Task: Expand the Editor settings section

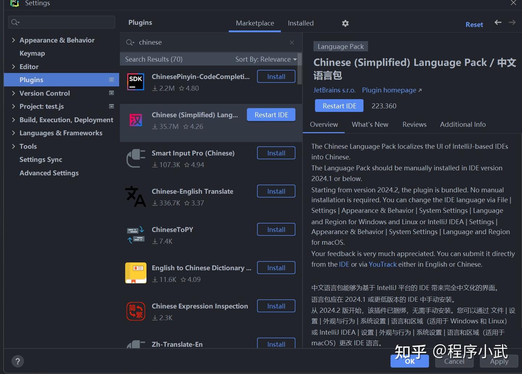Action: 13,67
